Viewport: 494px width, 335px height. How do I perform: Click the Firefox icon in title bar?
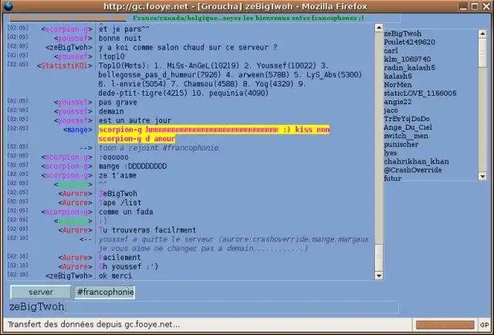pos(8,5)
